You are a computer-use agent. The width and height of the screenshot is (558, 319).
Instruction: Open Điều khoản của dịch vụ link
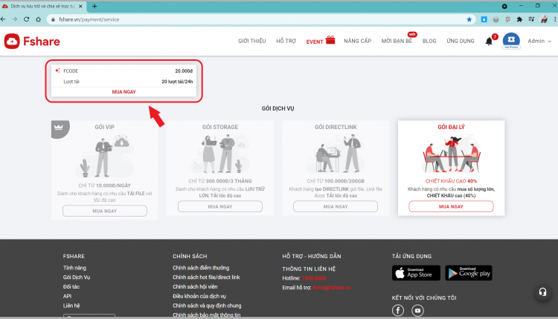[199, 296]
